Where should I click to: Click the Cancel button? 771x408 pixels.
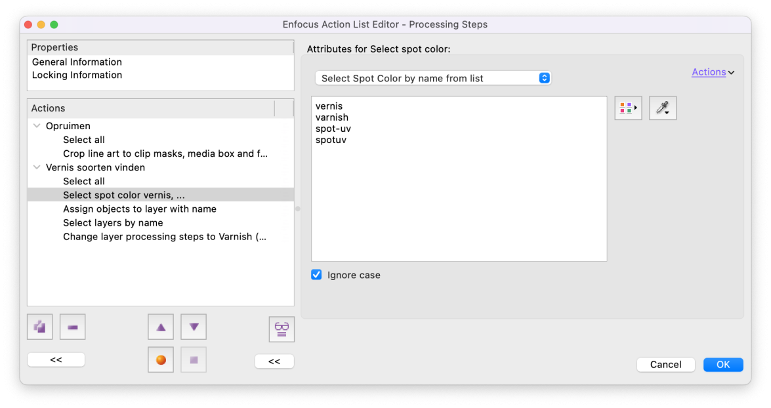665,364
